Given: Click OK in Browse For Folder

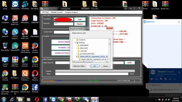Looking at the screenshot, I should pos(95,66).
